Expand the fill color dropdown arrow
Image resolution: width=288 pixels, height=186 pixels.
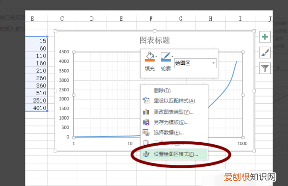156,56
